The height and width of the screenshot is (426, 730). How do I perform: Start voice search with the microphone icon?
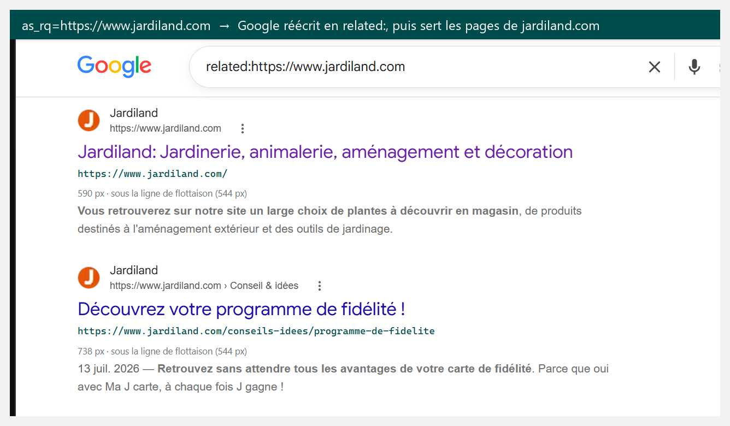click(694, 67)
